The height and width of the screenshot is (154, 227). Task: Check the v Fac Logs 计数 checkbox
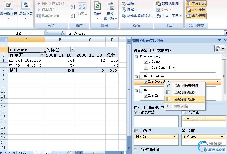146,68
